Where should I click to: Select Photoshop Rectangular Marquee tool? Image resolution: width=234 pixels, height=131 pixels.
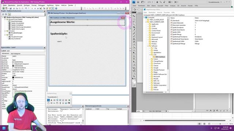coord(134,19)
